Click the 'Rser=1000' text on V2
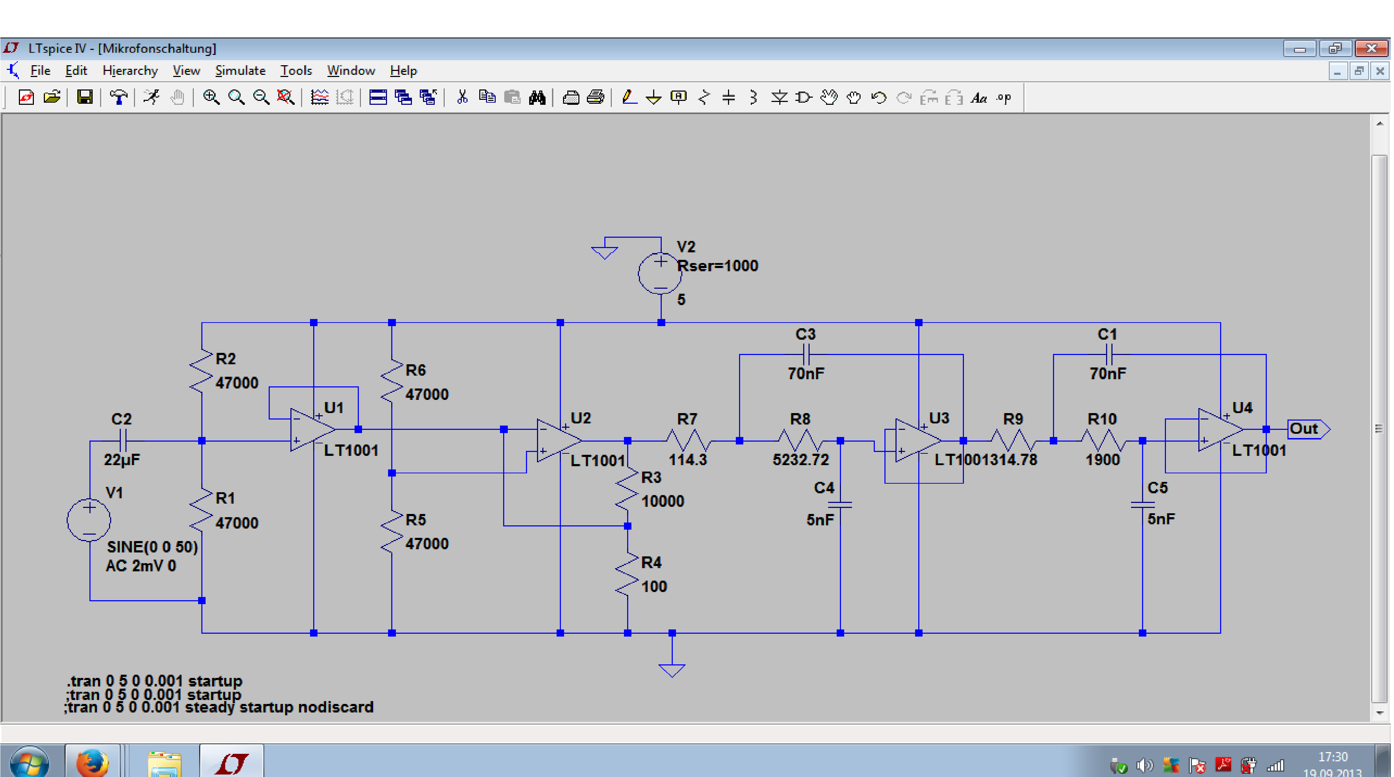1394x777 pixels. coord(718,266)
